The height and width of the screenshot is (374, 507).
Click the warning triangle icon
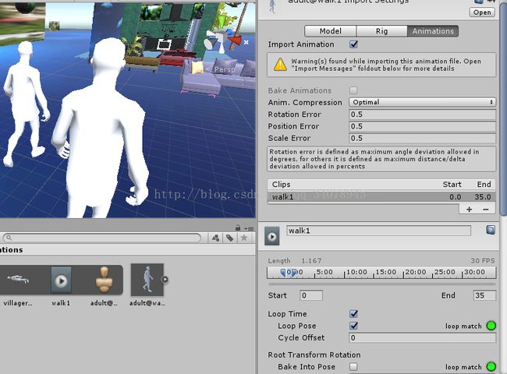(x=280, y=65)
